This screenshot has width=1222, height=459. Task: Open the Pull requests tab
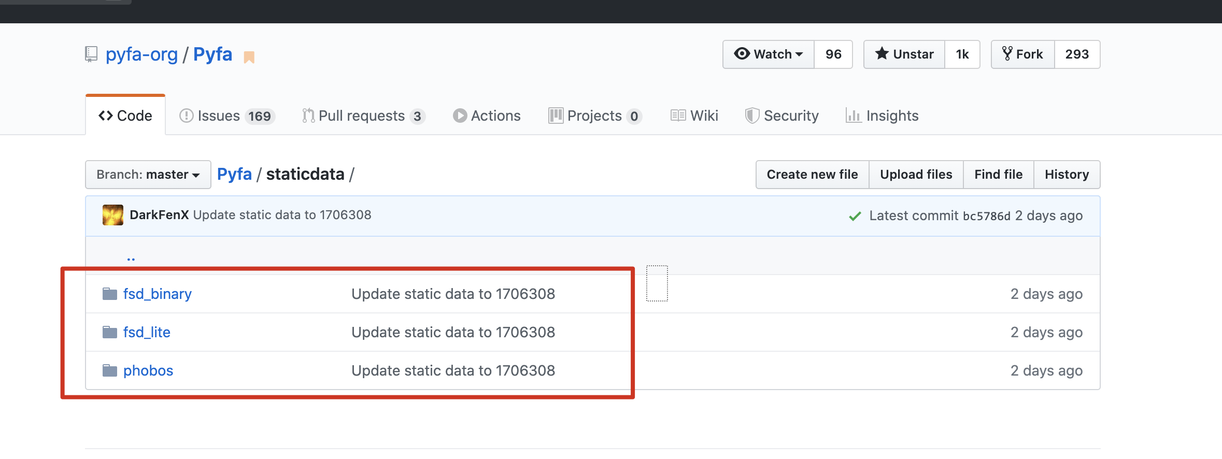[x=364, y=116]
